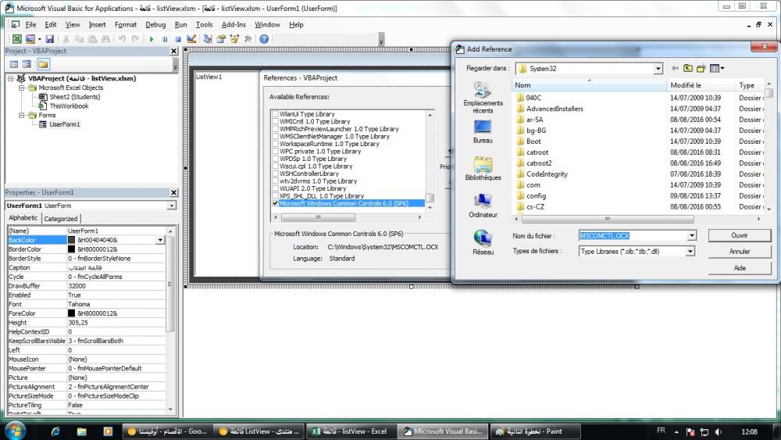Click the Copy toolbar icon

(x=79, y=39)
